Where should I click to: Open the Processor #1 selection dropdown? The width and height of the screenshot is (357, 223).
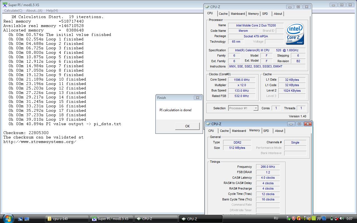pos(243,108)
